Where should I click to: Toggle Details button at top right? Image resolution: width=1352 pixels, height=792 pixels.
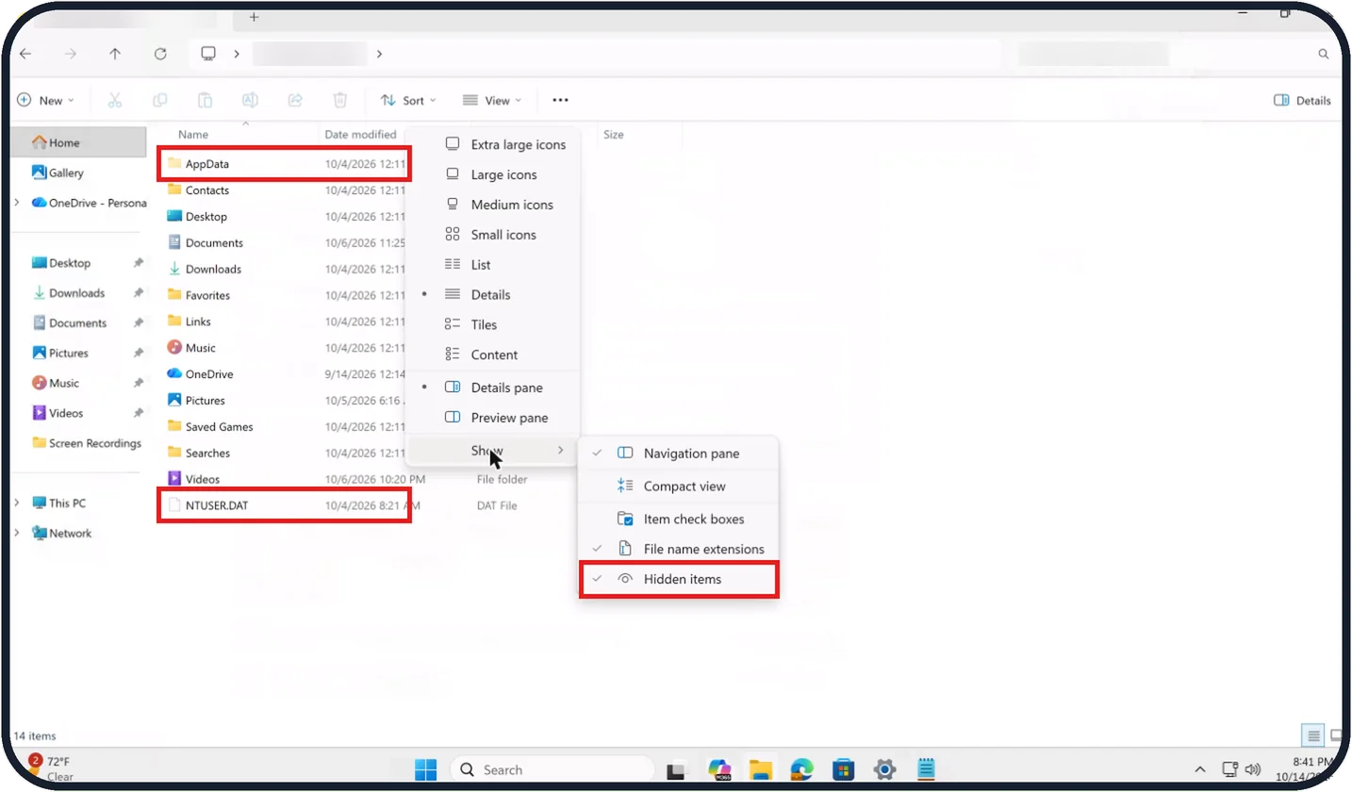[1302, 100]
